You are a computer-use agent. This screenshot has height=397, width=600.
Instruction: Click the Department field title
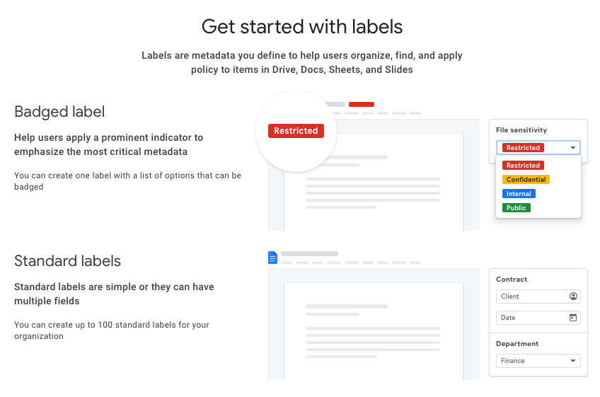[x=517, y=343]
